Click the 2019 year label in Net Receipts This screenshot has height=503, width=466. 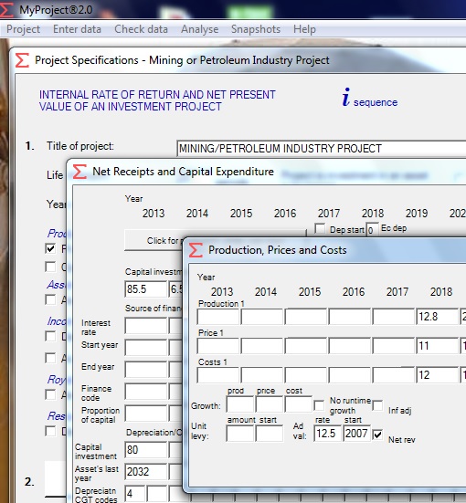(417, 214)
